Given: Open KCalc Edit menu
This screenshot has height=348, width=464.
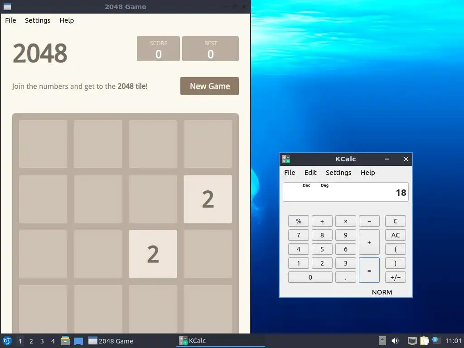Looking at the screenshot, I should pos(310,173).
